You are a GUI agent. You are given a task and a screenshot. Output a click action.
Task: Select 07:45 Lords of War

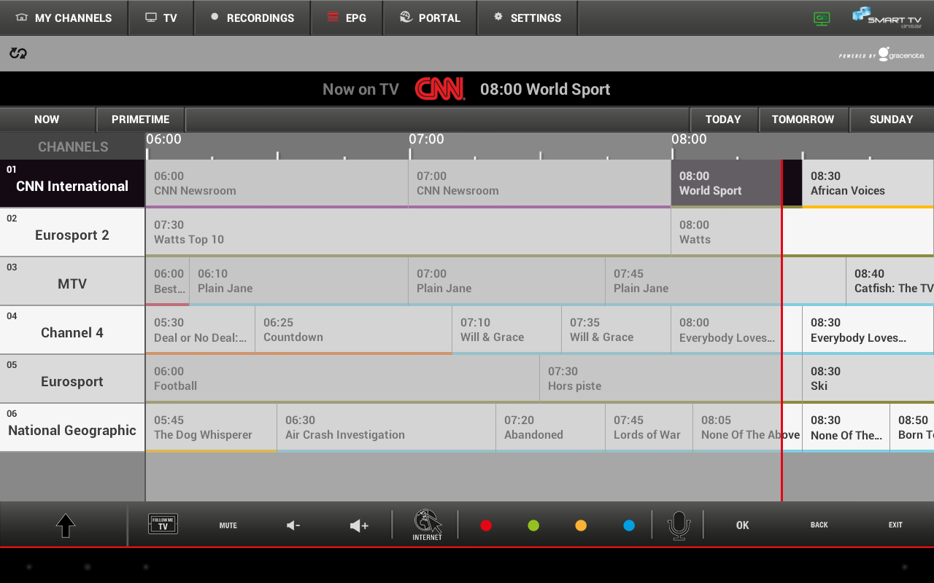point(649,428)
